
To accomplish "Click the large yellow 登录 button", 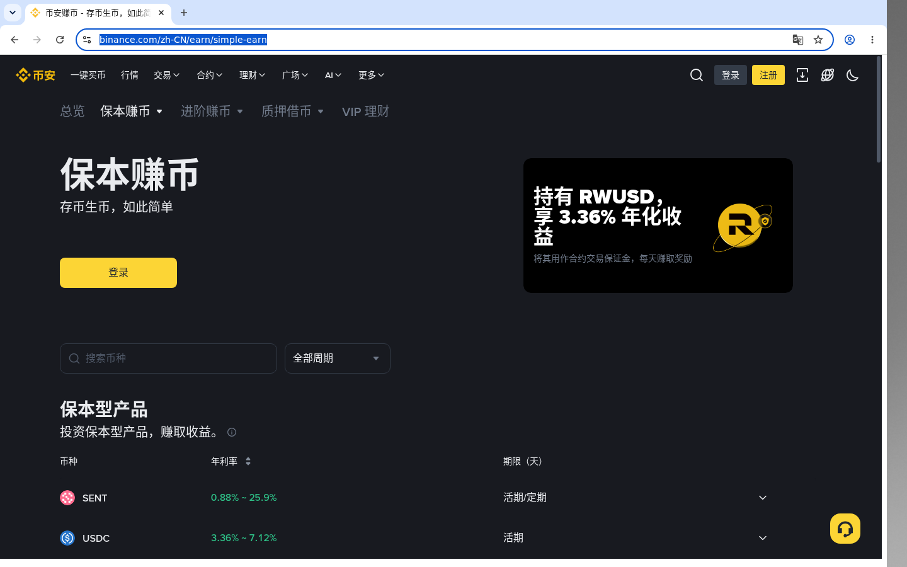I will coord(118,273).
